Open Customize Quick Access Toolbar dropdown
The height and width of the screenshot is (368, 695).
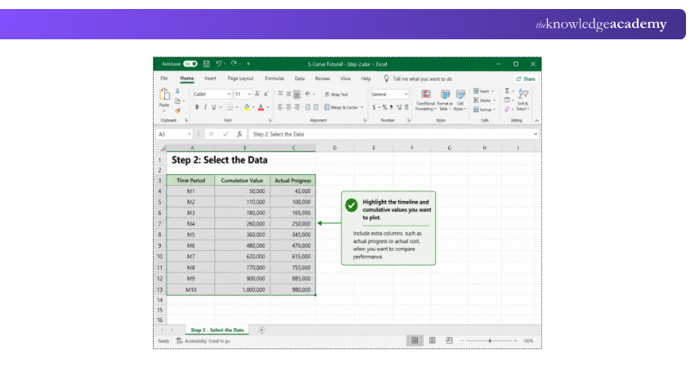tap(249, 64)
